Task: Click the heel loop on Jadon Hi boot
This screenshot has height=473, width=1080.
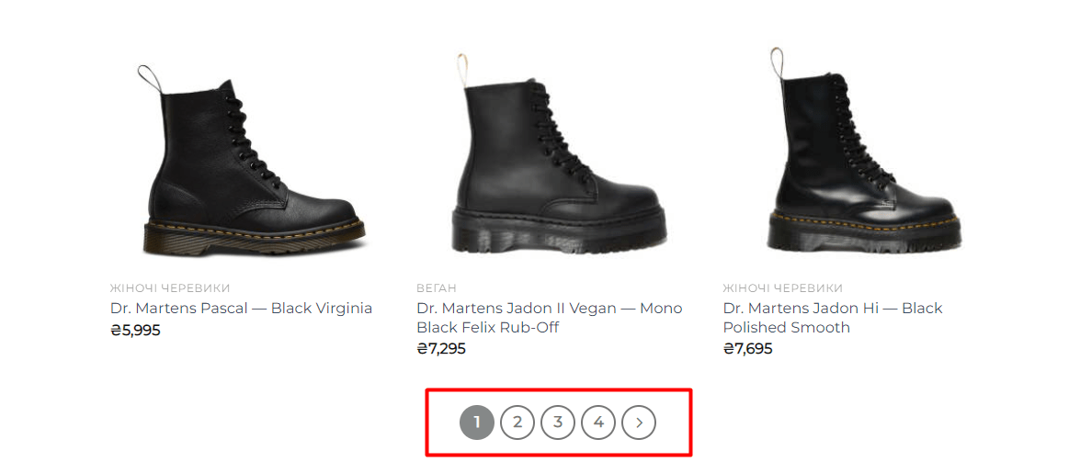Action: [777, 62]
